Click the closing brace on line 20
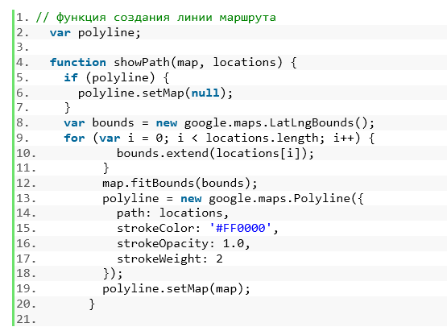The width and height of the screenshot is (447, 331). (92, 304)
